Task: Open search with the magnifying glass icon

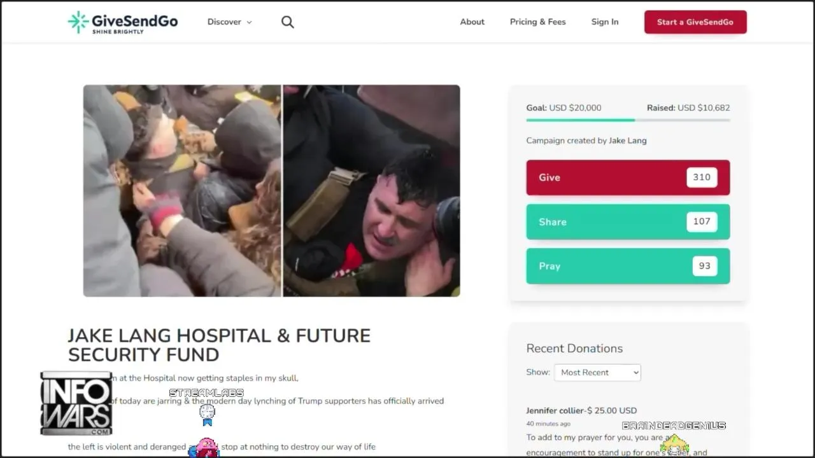Action: pos(288,22)
